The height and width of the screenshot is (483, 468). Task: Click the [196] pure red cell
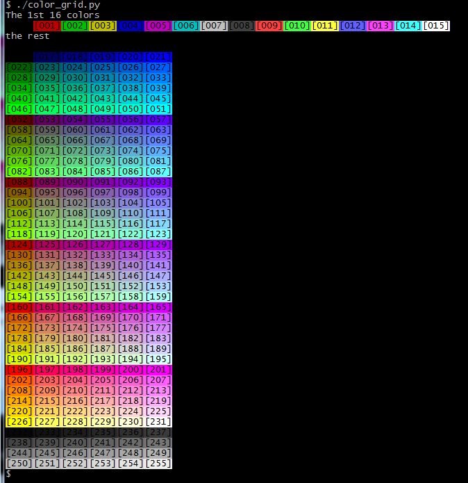click(19, 370)
